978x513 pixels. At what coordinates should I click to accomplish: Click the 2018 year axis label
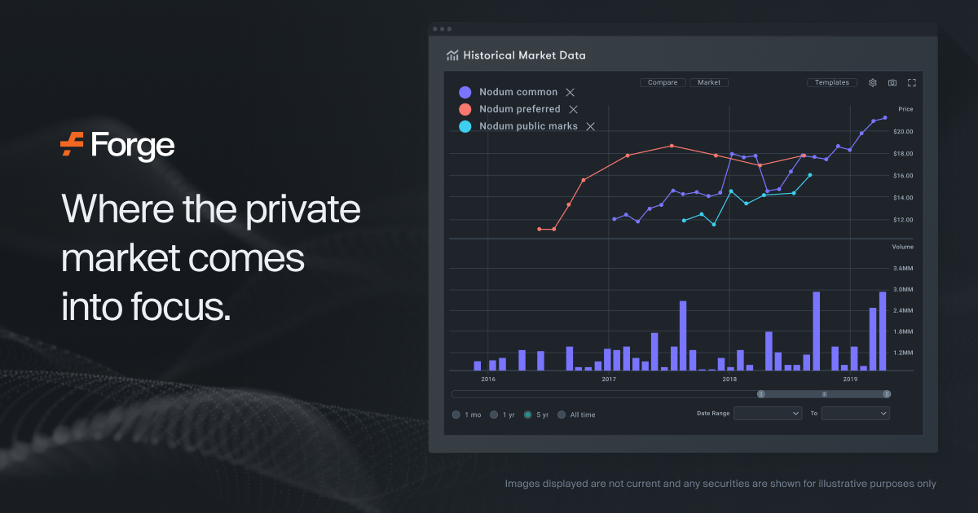[x=729, y=379]
